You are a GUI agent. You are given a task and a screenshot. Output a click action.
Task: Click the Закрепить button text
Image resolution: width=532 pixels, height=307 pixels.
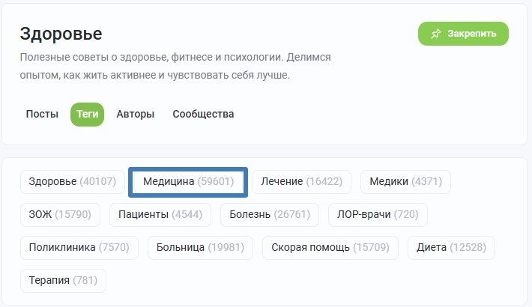coord(471,34)
